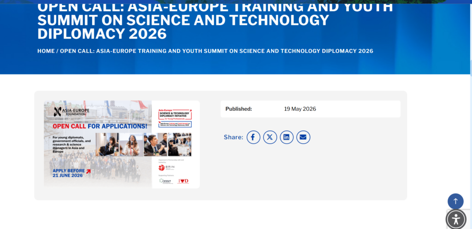Screen dimensions: 472x229
Task: Click the Published: label
Action: click(239, 109)
